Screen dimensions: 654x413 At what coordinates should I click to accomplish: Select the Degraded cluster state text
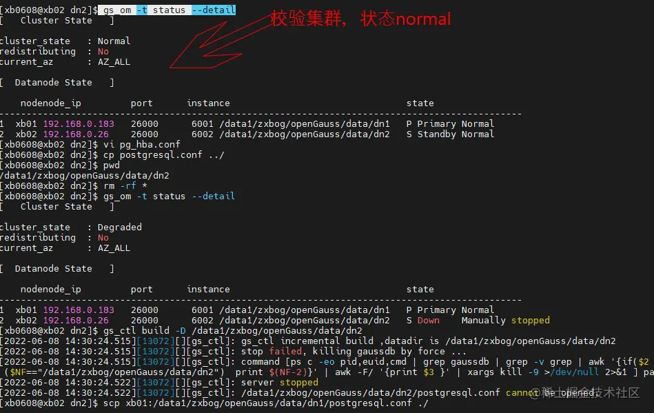(x=120, y=227)
